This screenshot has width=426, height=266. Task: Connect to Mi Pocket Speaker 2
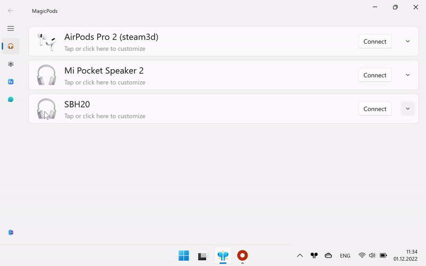pyautogui.click(x=375, y=75)
